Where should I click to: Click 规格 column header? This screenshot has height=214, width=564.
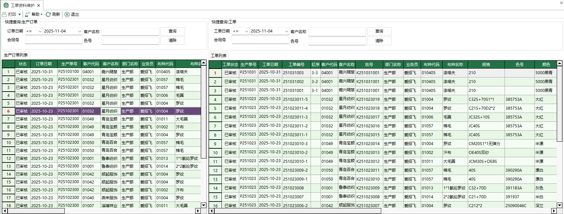[x=486, y=65]
